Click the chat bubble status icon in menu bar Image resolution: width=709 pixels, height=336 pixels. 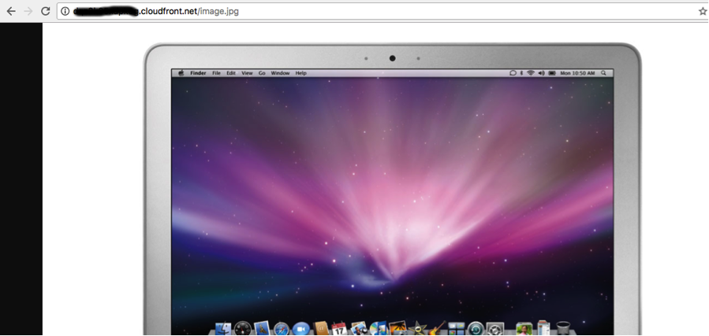click(513, 72)
